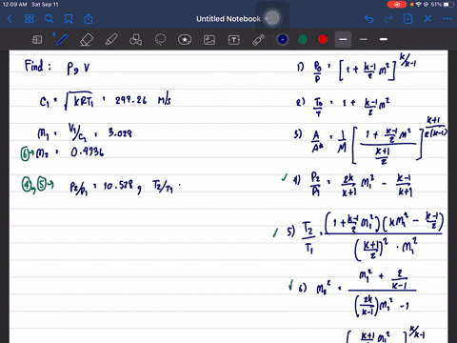The image size is (457, 343).
Task: Open the Elements sticker tool
Action: (185, 40)
